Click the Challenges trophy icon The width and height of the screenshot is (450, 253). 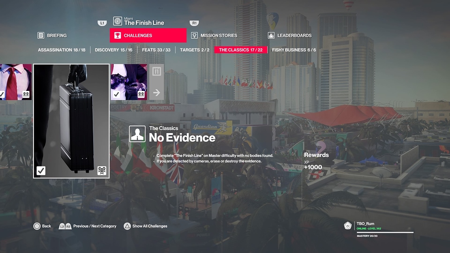click(117, 35)
